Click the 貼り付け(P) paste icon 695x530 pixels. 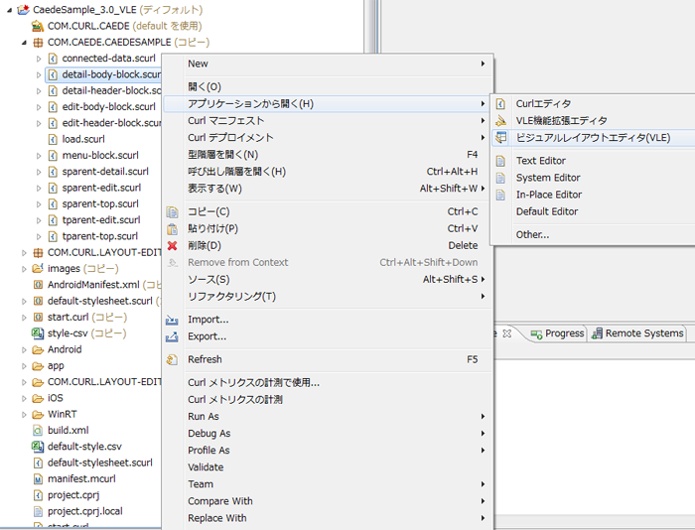[173, 228]
